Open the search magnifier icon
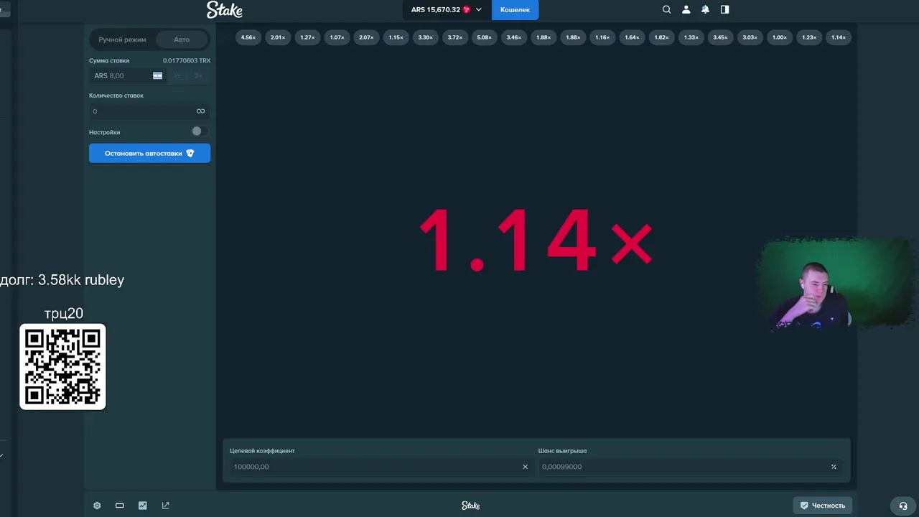This screenshot has height=517, width=919. click(666, 9)
